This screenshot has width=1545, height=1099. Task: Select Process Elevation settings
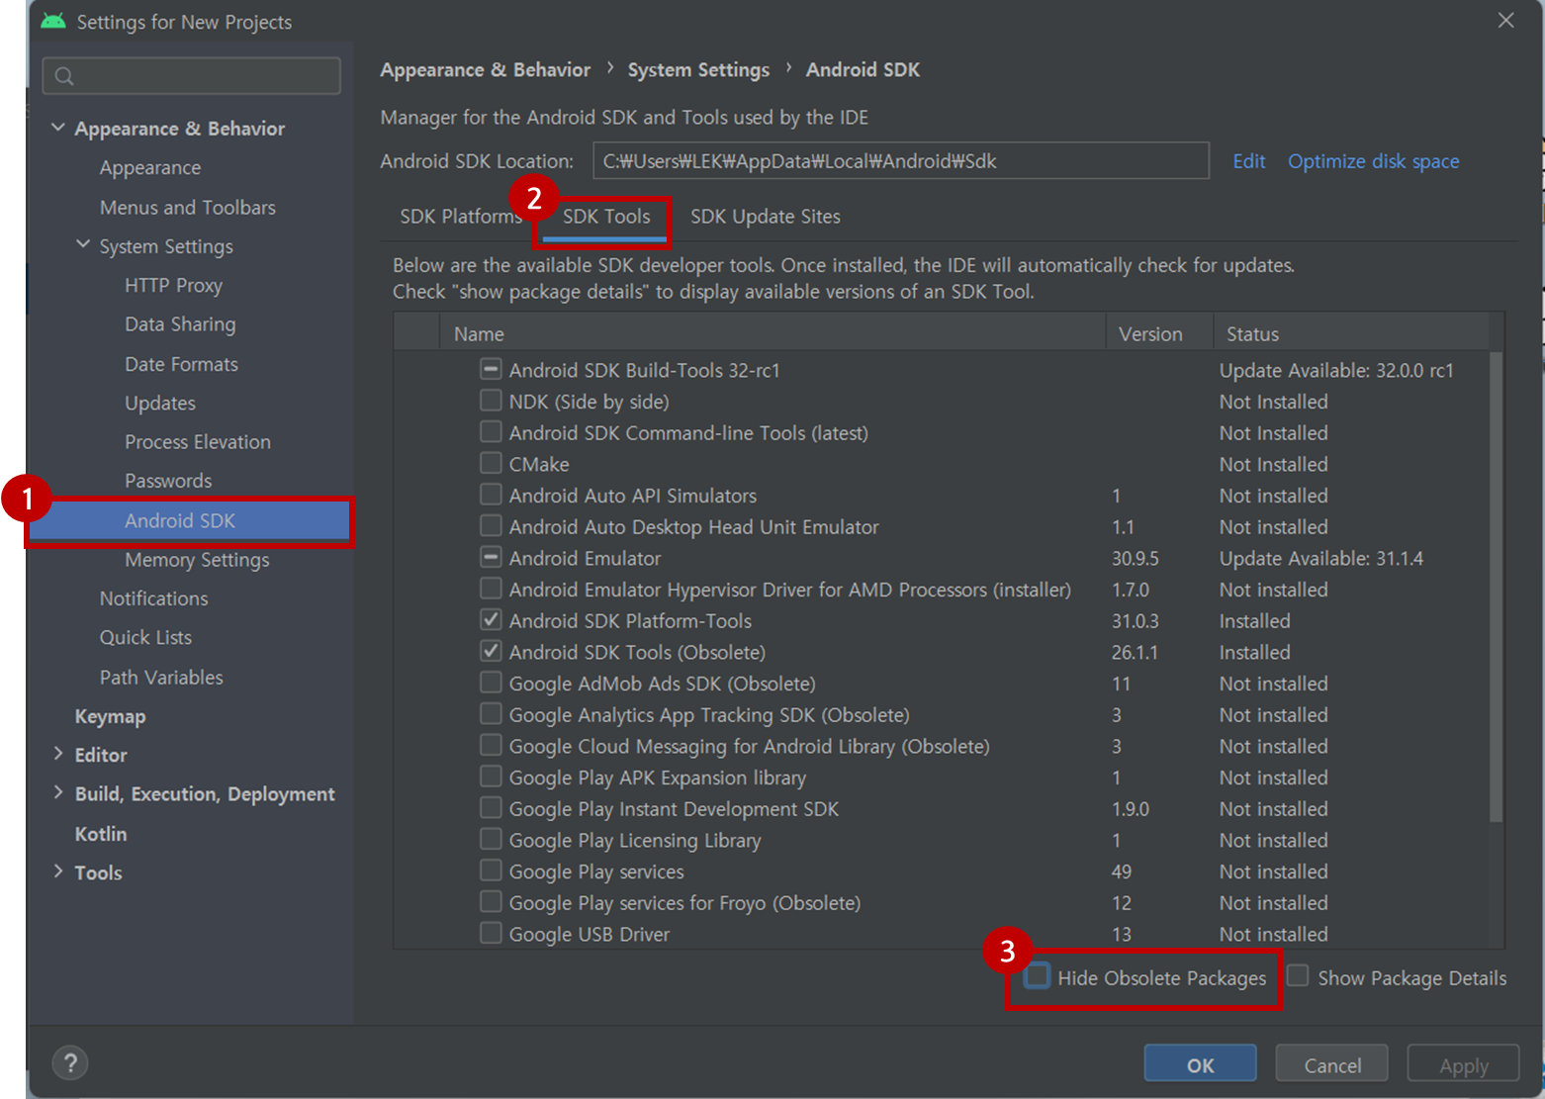pos(198,441)
